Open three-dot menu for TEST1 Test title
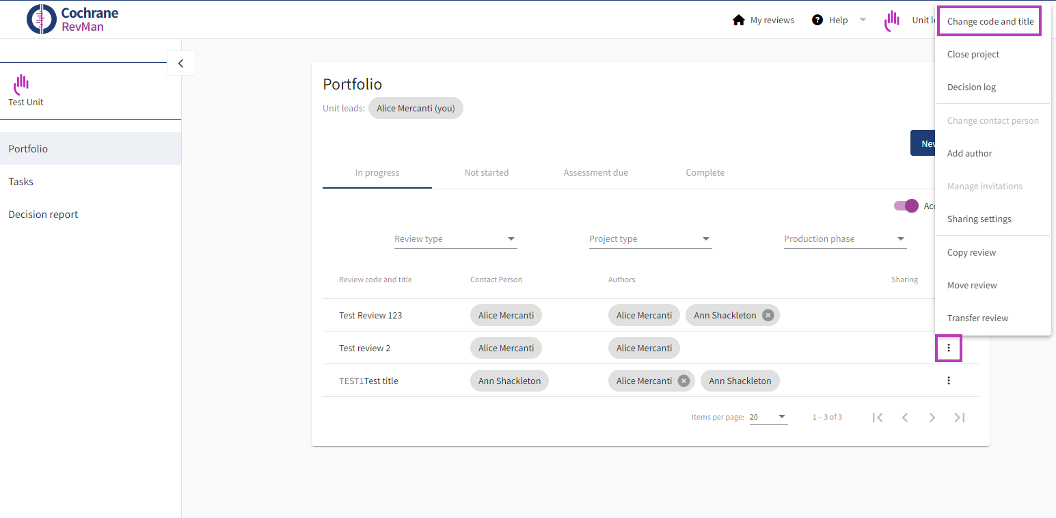This screenshot has width=1056, height=518. coord(948,381)
